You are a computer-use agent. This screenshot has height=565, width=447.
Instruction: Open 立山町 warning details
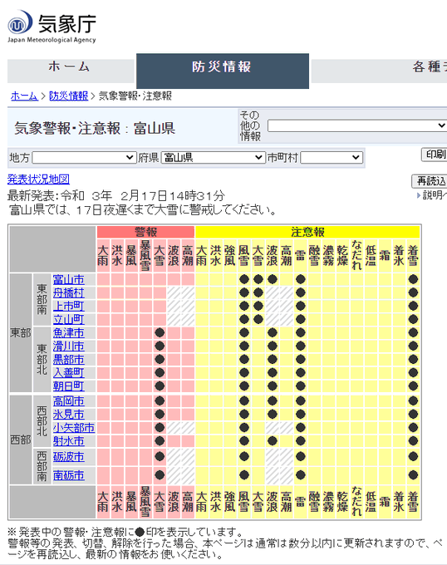click(x=68, y=320)
